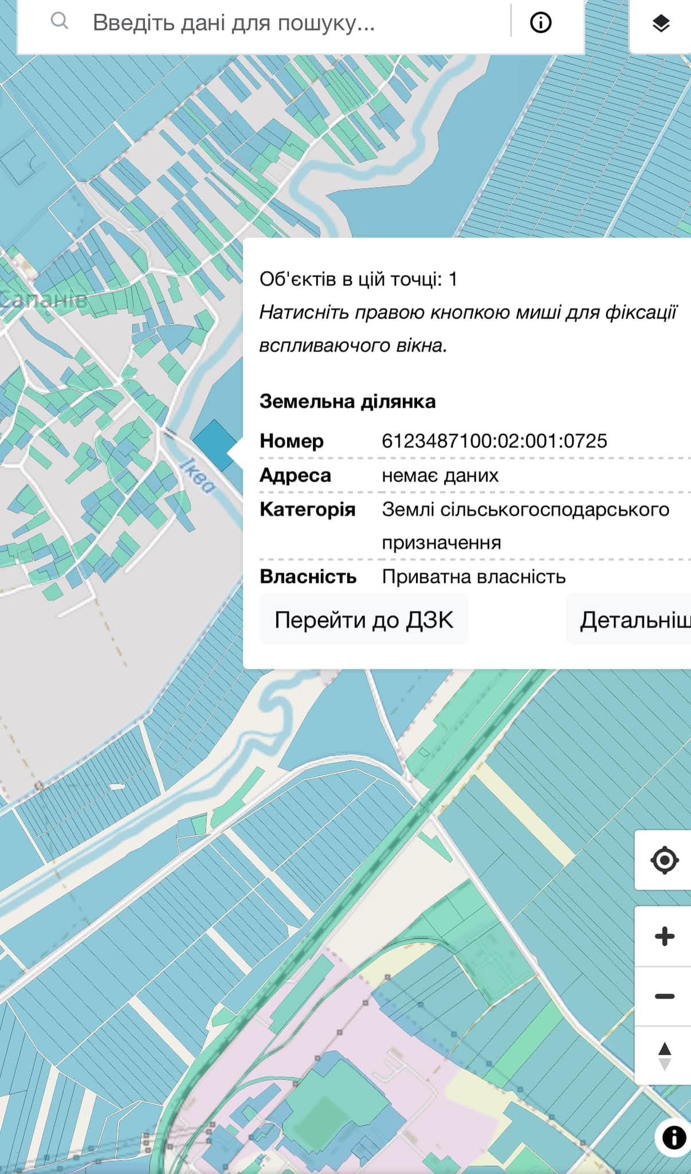691x1174 pixels.
Task: Reset map north with compass arrow
Action: coord(664,1056)
